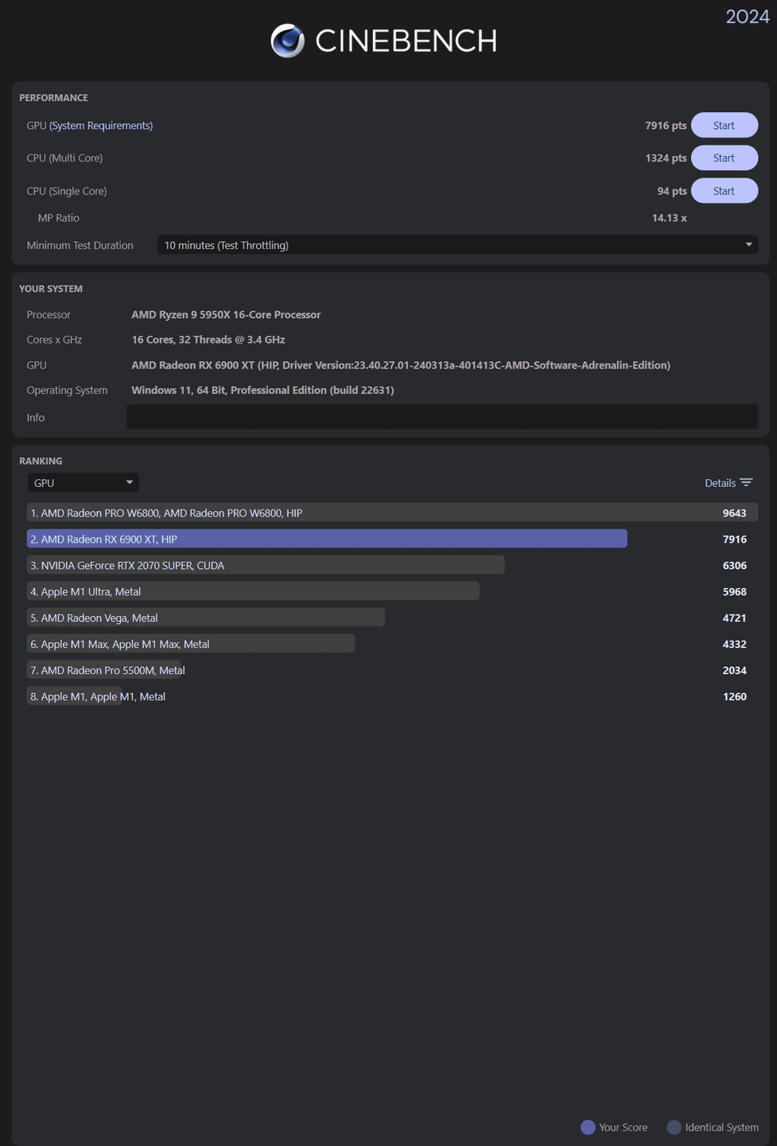
Task: Select AMD Radeon PRO W6800 ranking entry
Action: point(392,513)
